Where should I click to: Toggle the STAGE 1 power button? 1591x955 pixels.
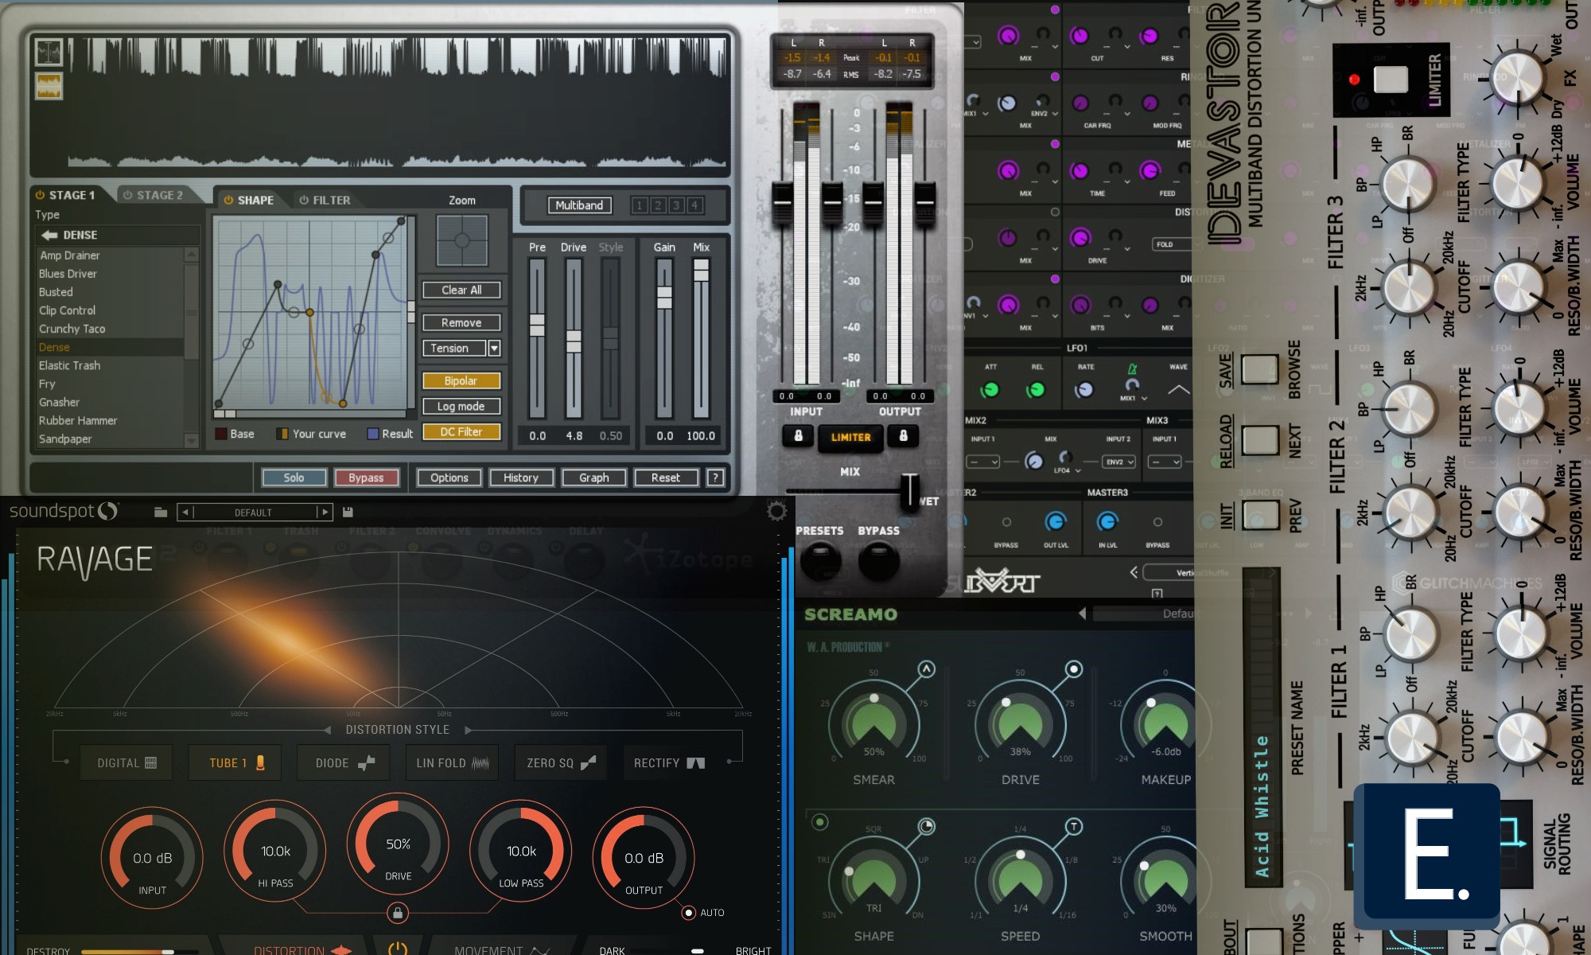[40, 195]
